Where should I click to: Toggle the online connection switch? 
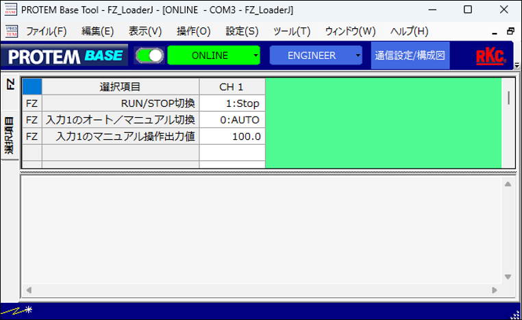tap(150, 56)
